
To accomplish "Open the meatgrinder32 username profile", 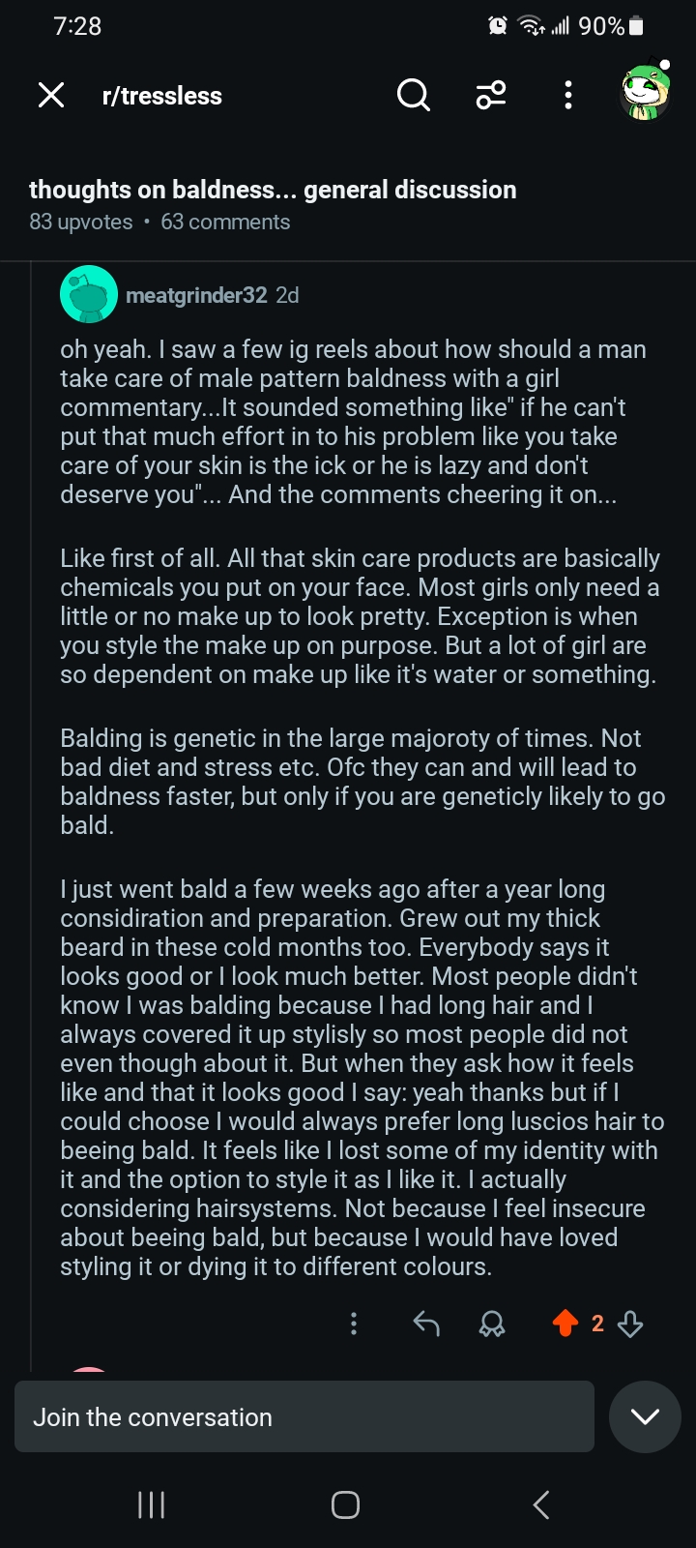I will pyautogui.click(x=196, y=295).
